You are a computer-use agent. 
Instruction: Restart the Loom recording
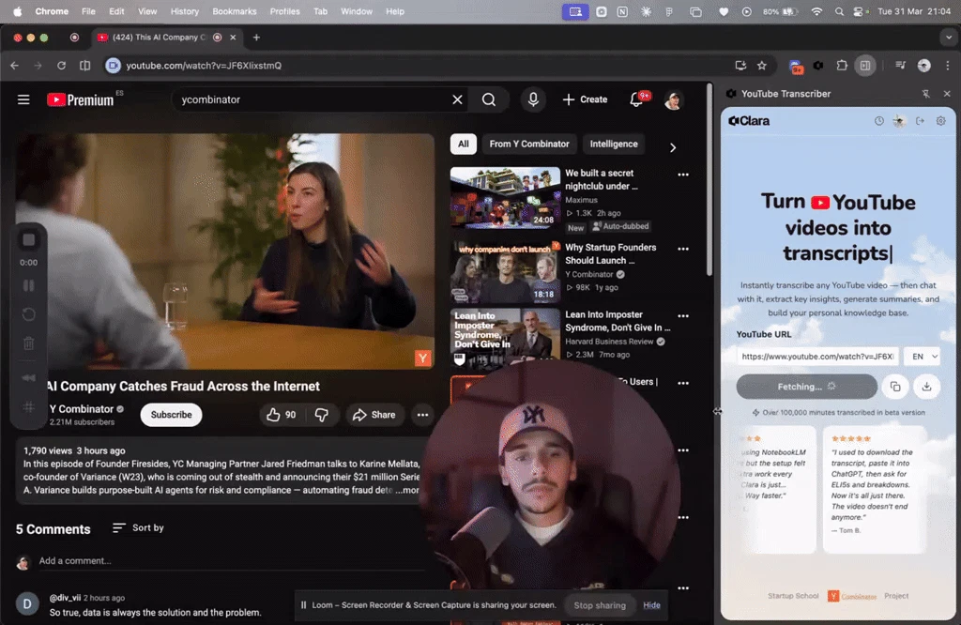point(29,314)
